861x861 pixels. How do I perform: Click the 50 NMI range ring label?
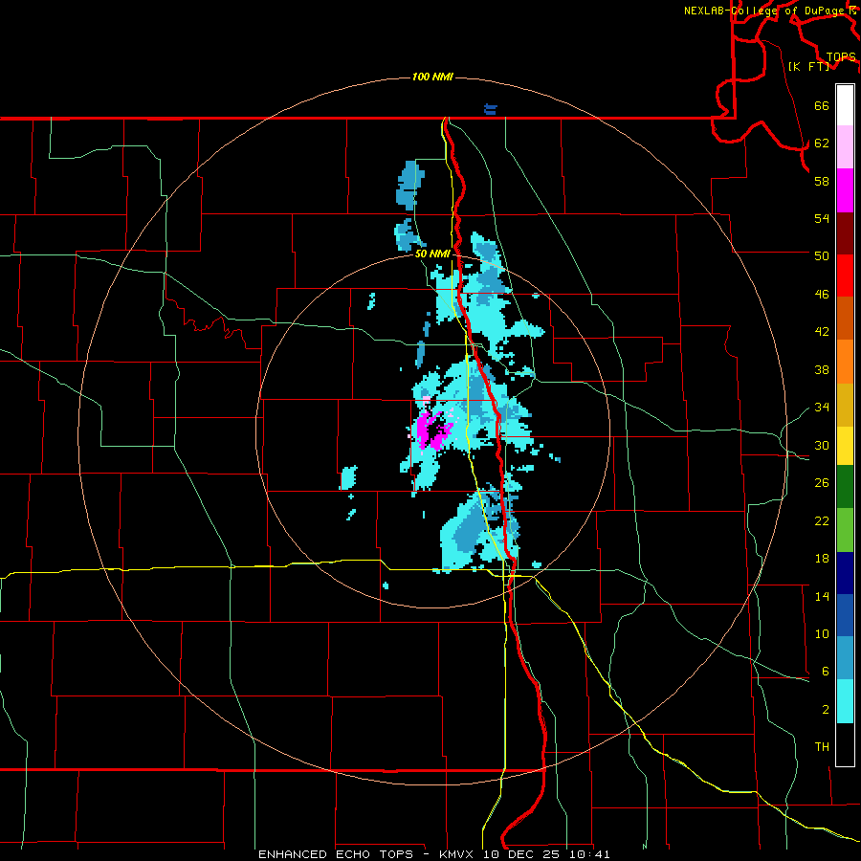(432, 254)
